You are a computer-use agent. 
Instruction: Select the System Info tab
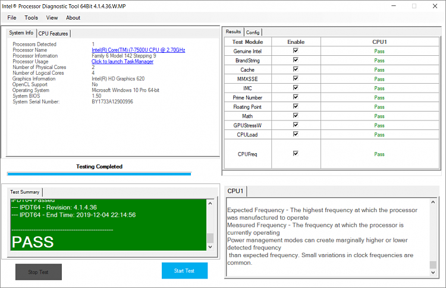tap(21, 33)
